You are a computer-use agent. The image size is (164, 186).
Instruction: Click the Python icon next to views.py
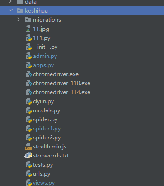pyautogui.click(x=28, y=183)
